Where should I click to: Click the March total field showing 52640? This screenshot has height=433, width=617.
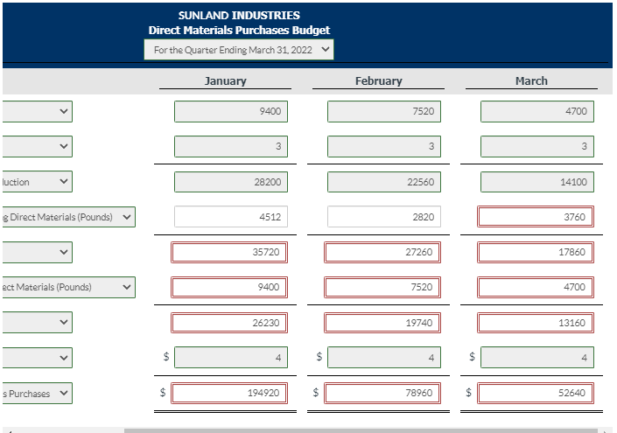[x=536, y=393]
